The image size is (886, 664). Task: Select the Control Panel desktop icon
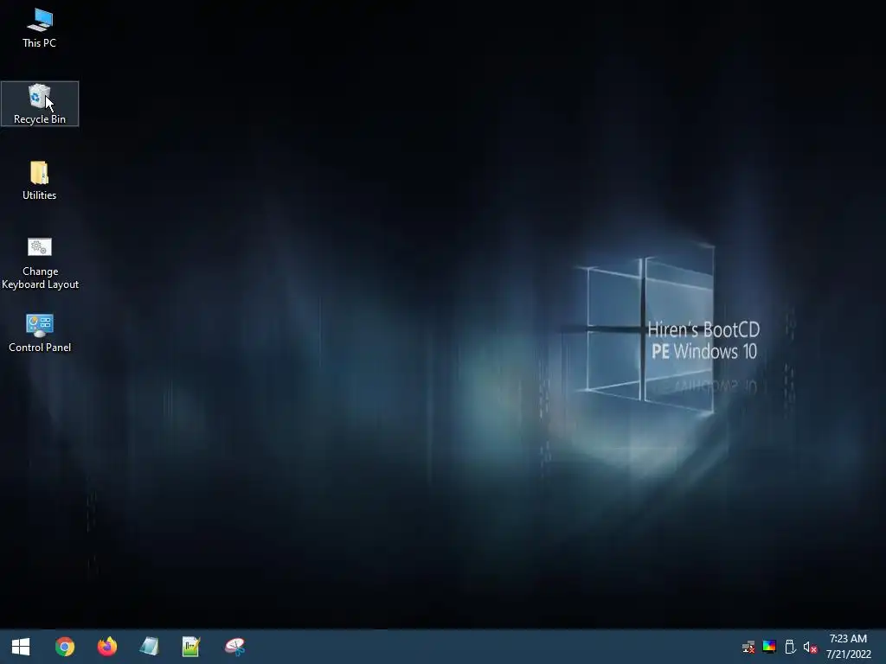tap(40, 333)
